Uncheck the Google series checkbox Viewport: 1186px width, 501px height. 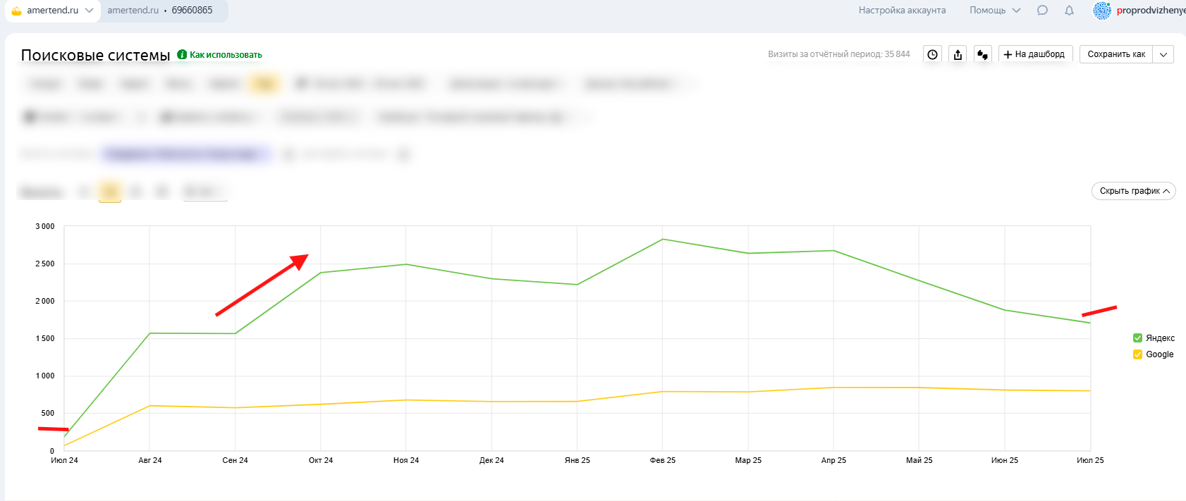[x=1137, y=354]
